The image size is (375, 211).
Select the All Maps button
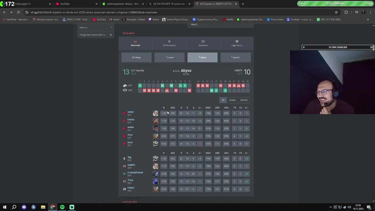[137, 57]
